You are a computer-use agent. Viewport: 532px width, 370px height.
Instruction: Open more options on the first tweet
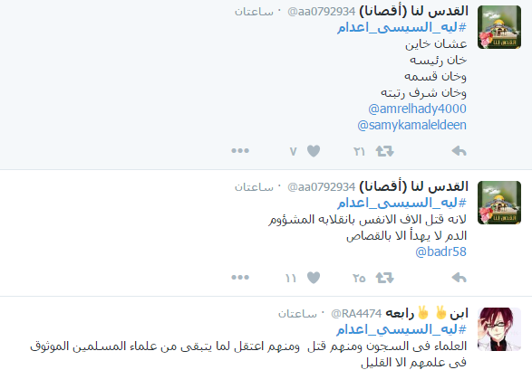240,151
